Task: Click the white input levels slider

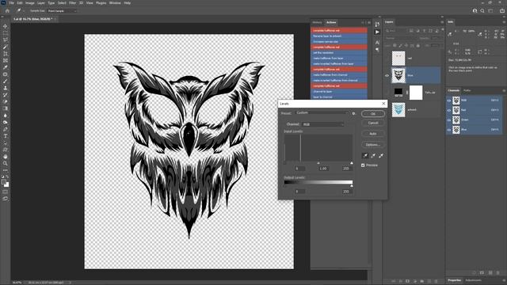Action: pos(352,163)
